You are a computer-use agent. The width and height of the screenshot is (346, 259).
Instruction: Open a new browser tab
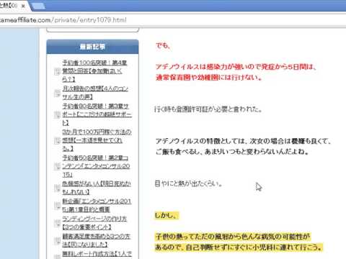38,6
